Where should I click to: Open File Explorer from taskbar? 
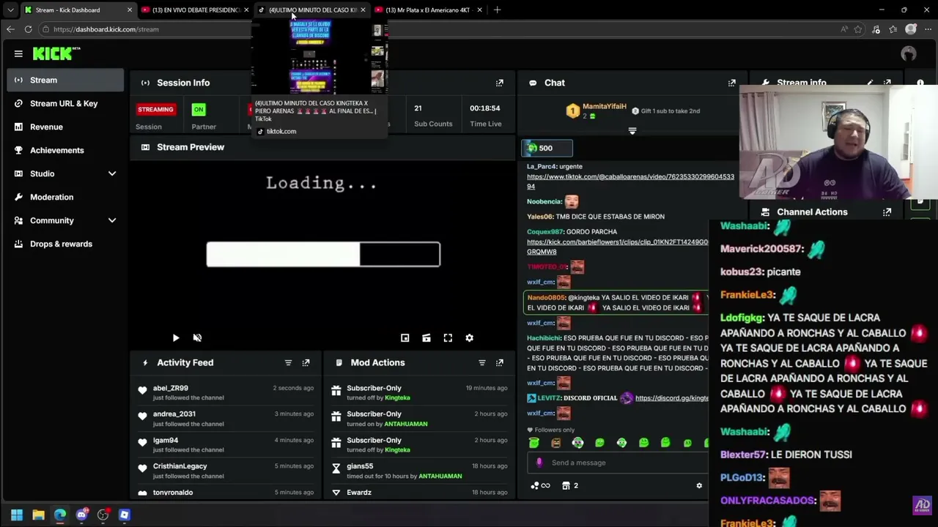[x=38, y=515]
